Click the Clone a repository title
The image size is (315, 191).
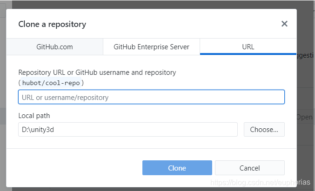point(52,24)
